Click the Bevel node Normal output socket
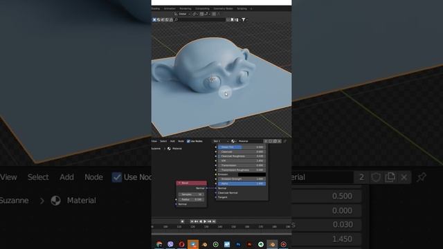443x249 pixels. pyautogui.click(x=206, y=188)
